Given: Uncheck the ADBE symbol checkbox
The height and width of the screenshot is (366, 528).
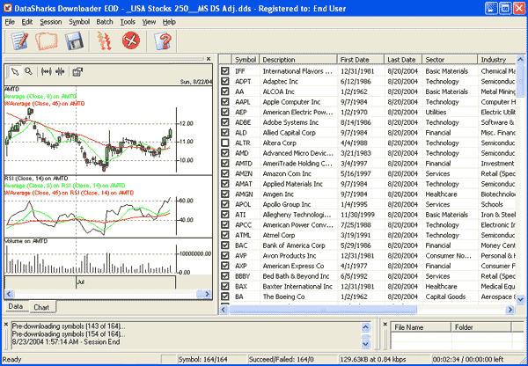Looking at the screenshot, I should point(225,122).
